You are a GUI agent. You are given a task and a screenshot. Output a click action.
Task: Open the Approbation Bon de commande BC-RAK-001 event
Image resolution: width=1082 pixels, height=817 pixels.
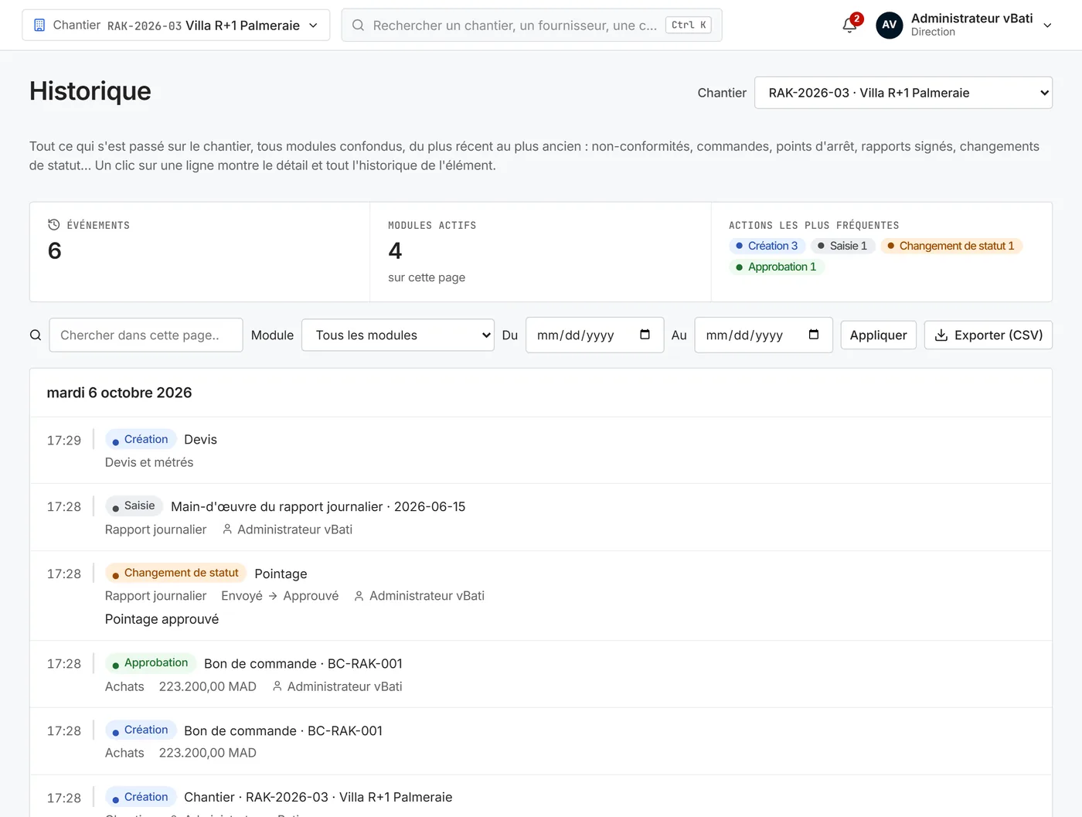click(541, 675)
